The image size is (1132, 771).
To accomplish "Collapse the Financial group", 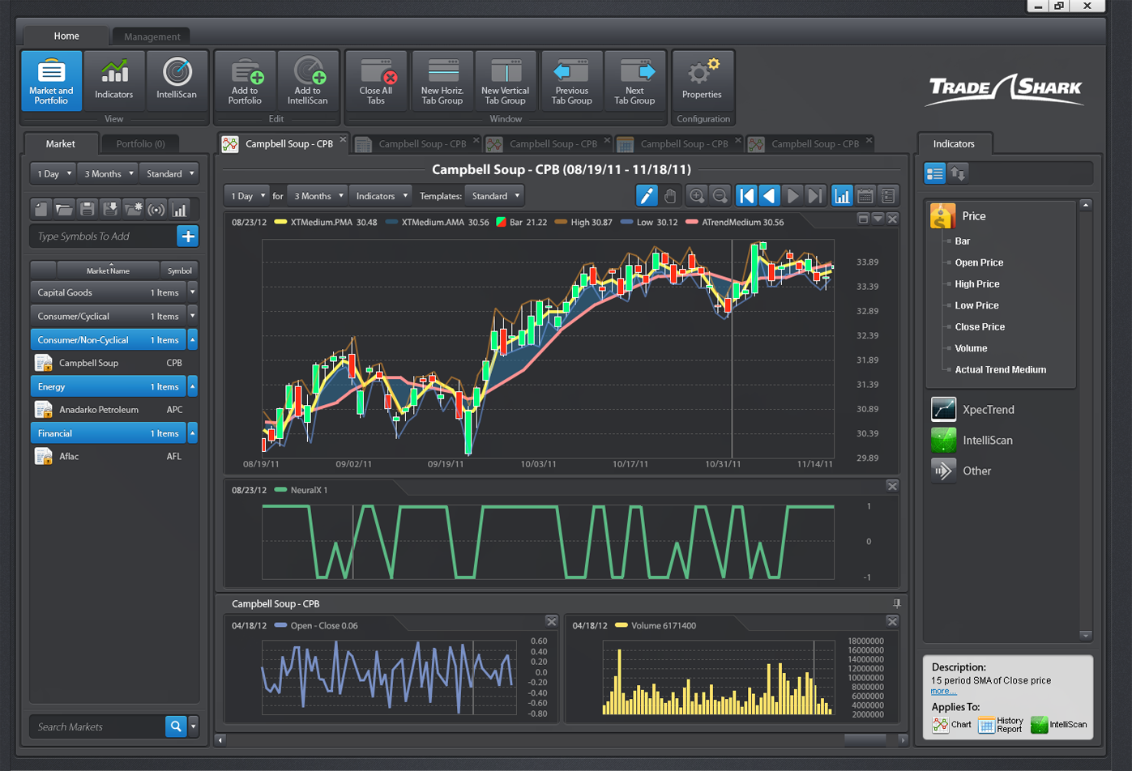I will pos(193,433).
